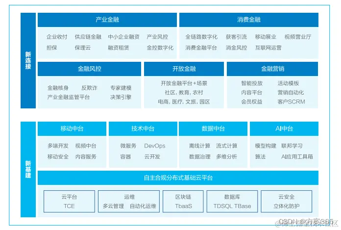The width and height of the screenshot is (341, 230).
Task: Click the 消费金融 header block
Action: coord(249,20)
